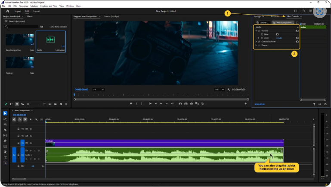Toggle animation stopwatch for Level
The height and width of the screenshot is (187, 331).
(262, 38)
